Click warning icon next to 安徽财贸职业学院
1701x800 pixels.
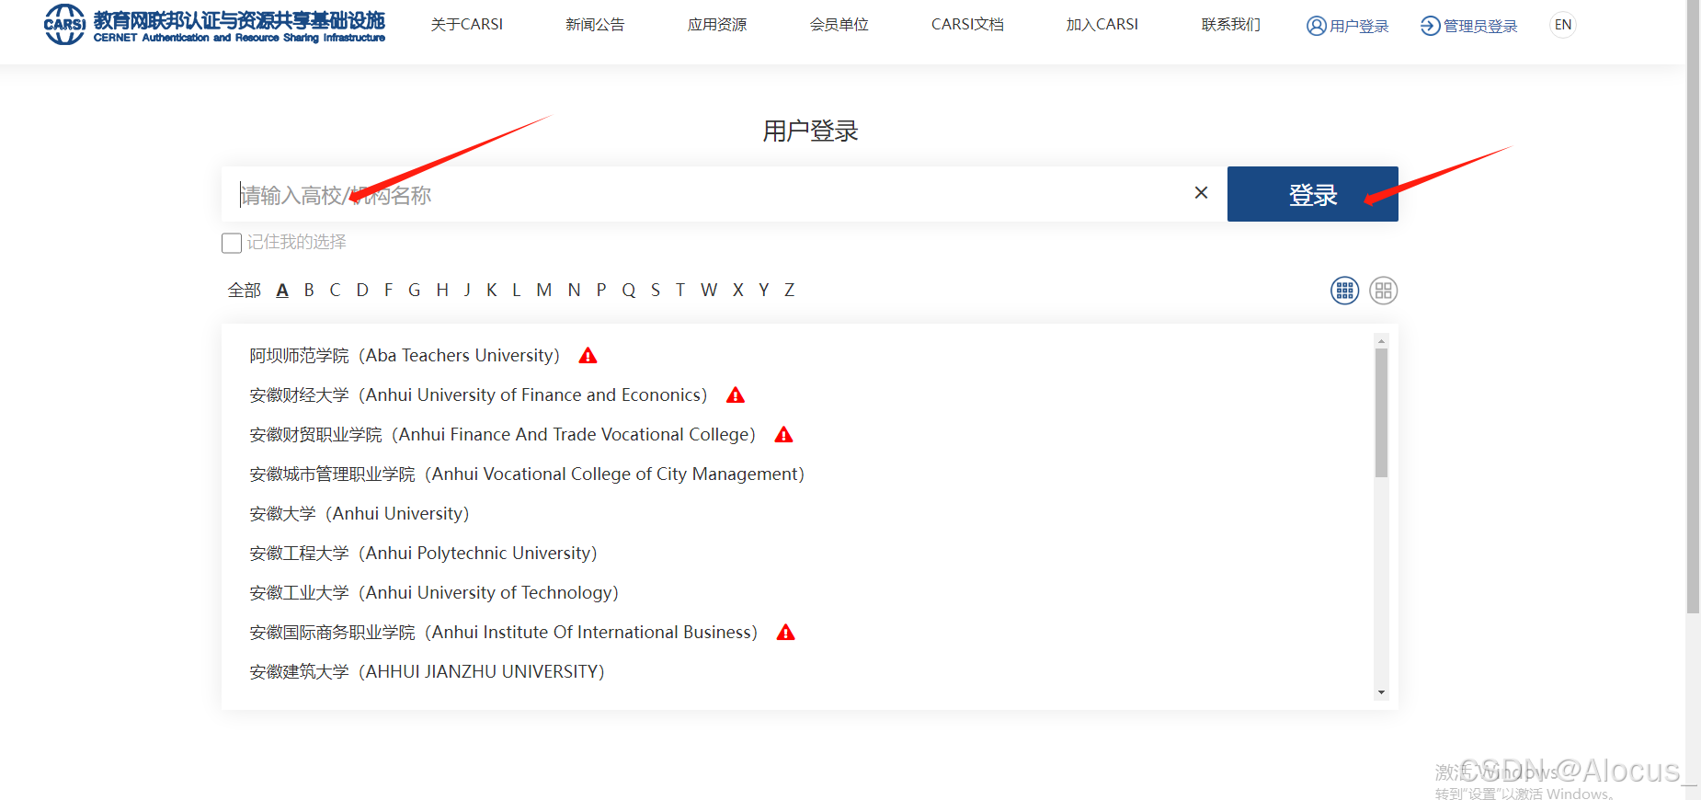(783, 435)
